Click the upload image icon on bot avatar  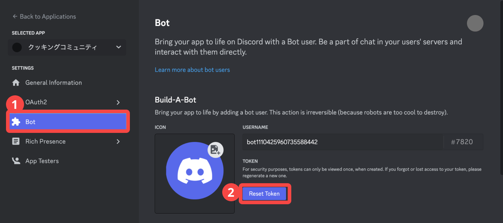[215, 149]
